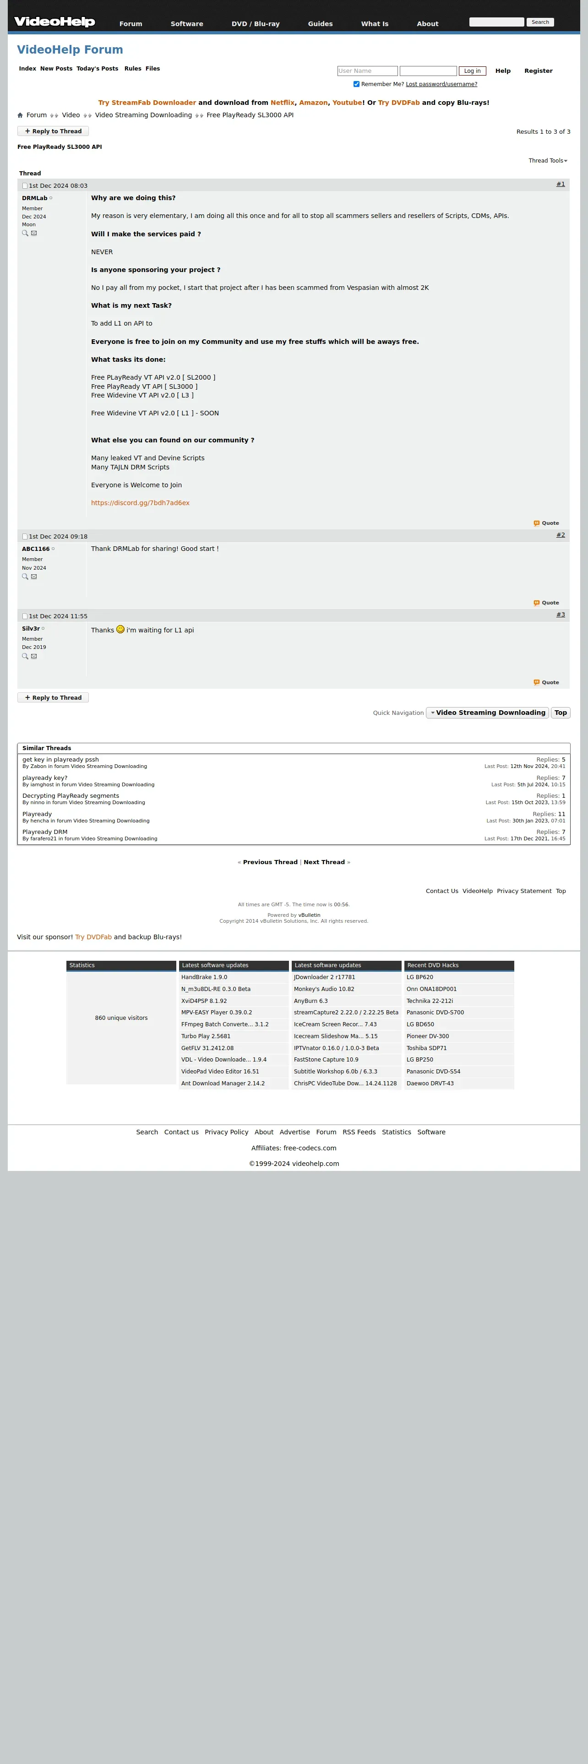Click DRMLab's search posts magnifier icon
The width and height of the screenshot is (588, 1764).
coord(25,234)
